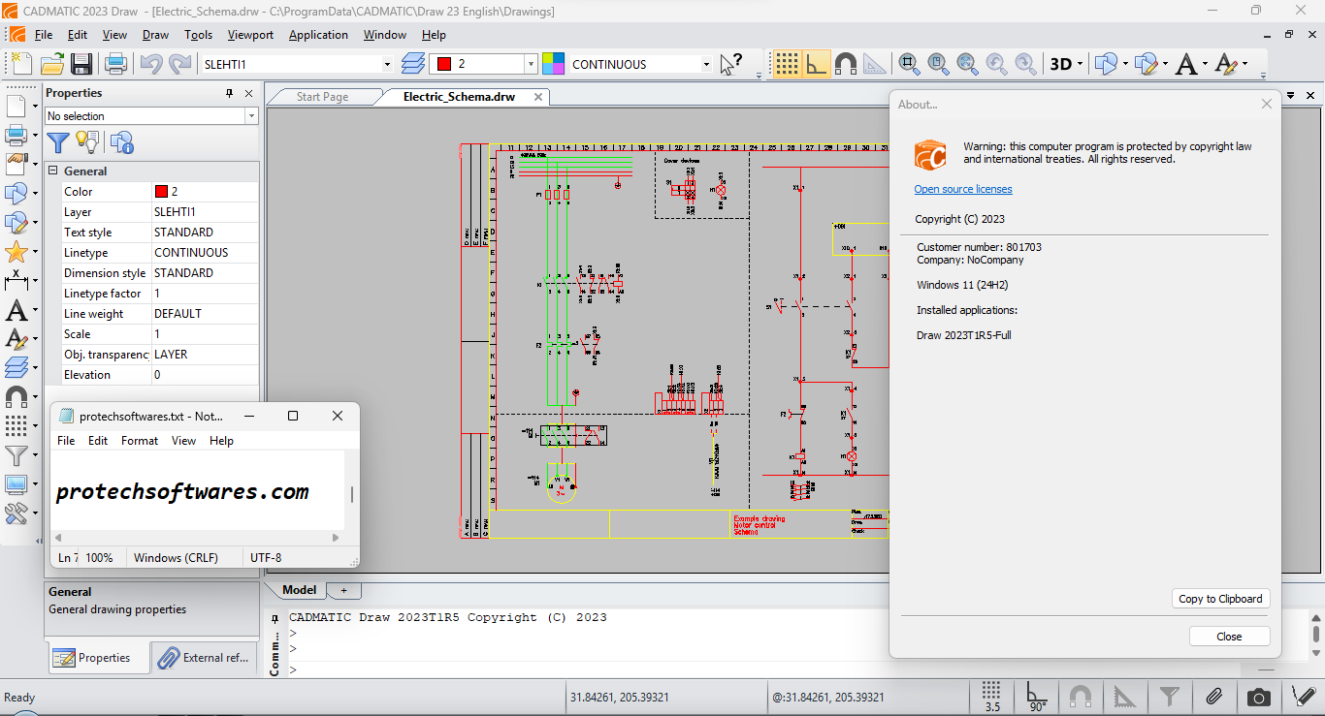Open the Application menu

318,34
